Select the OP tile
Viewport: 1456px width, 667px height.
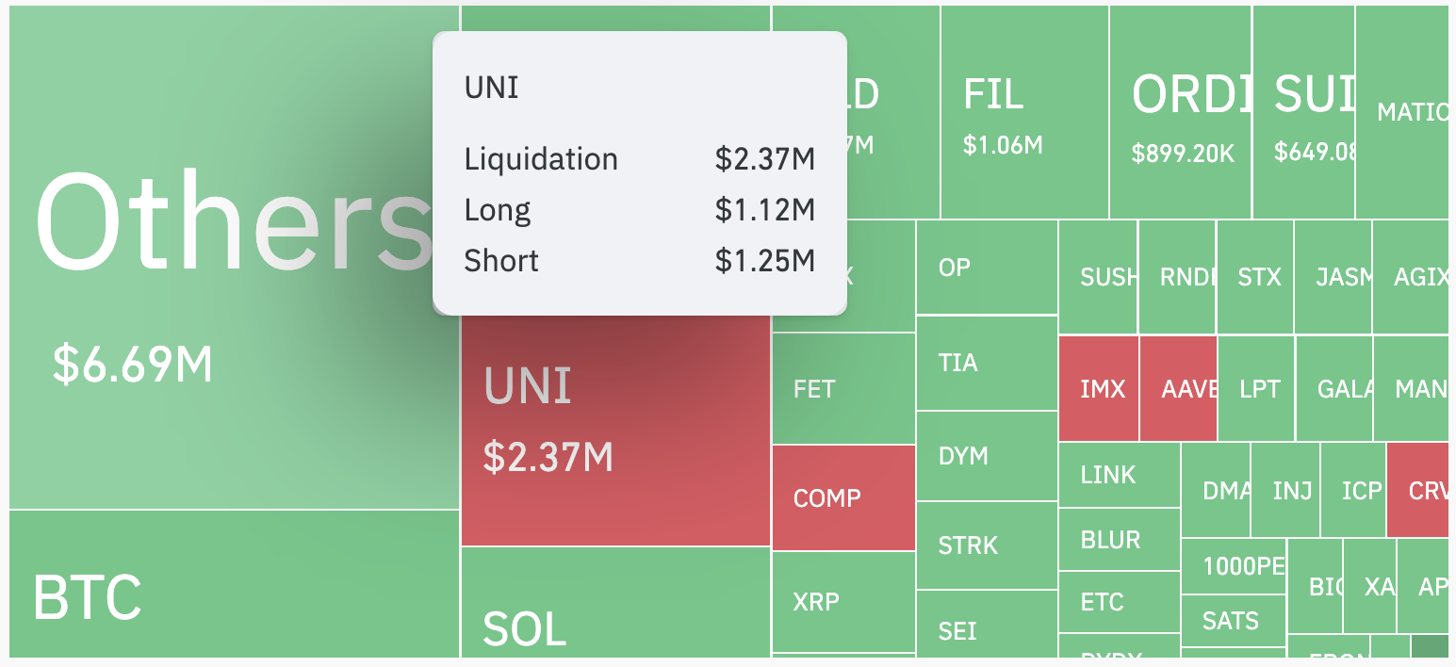(x=987, y=268)
